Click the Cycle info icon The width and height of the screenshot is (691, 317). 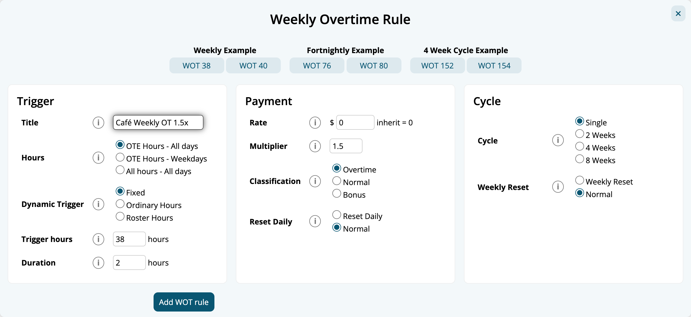click(x=558, y=140)
